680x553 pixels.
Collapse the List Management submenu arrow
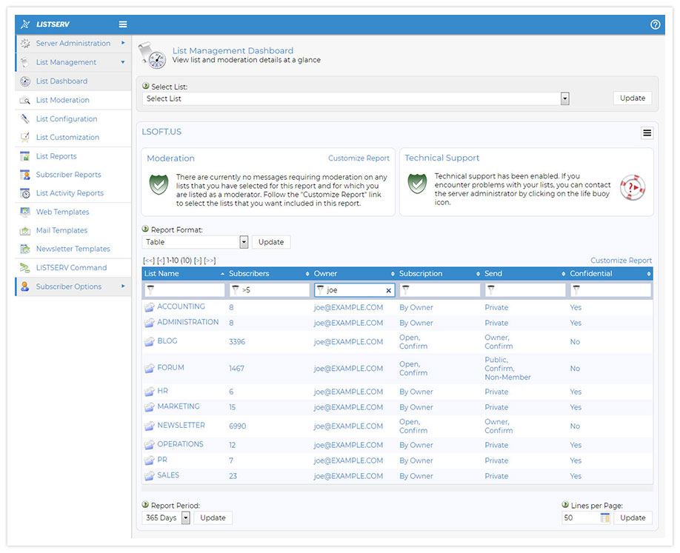[x=123, y=62]
